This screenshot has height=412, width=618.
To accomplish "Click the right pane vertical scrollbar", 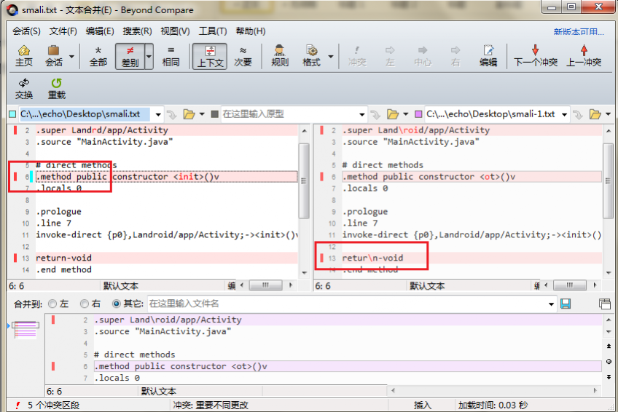I will pos(609,201).
